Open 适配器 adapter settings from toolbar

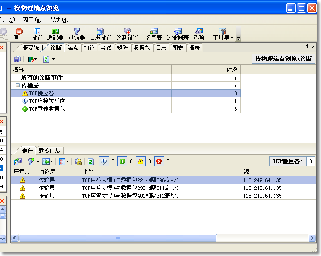coord(55,34)
